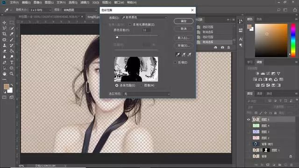Toggle Quick Mask mode icon

pos(4,98)
